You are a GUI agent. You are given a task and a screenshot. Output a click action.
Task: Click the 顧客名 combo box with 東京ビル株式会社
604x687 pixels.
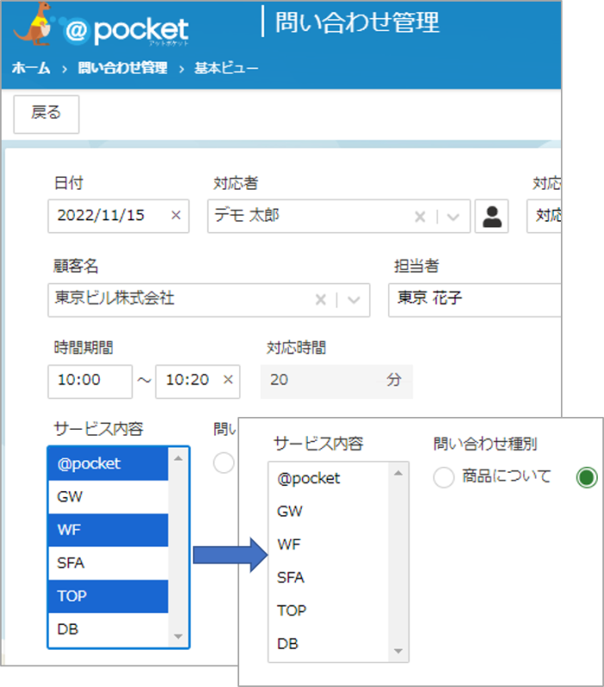click(209, 300)
